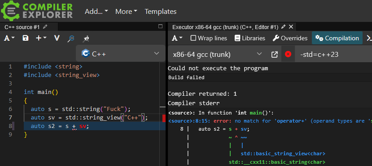
Task: Toggle Vim mode icon in editor
Action: pyautogui.click(x=57, y=38)
